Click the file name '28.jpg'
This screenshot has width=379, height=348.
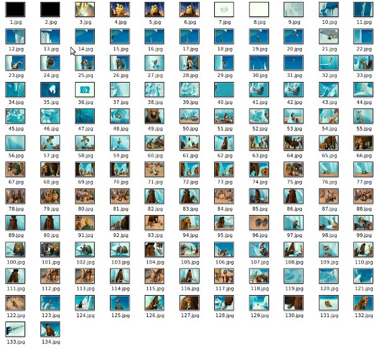(190, 76)
